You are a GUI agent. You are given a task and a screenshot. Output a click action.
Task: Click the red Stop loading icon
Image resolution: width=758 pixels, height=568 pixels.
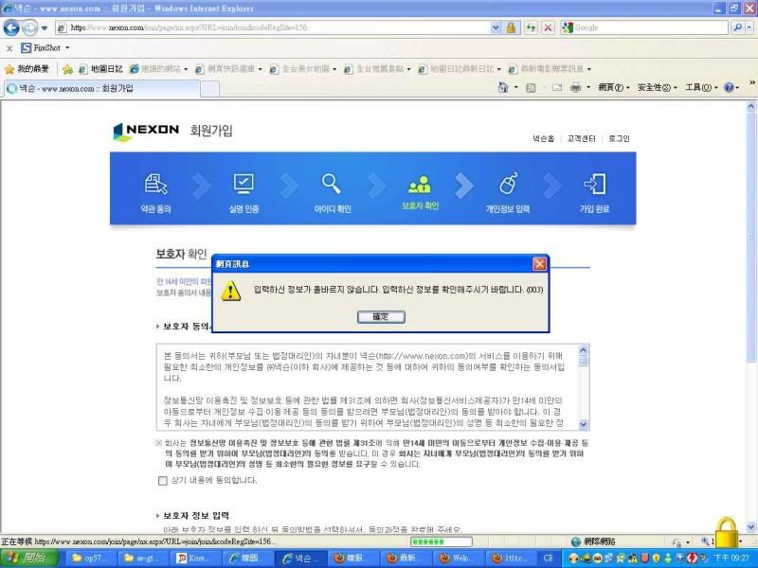click(548, 27)
